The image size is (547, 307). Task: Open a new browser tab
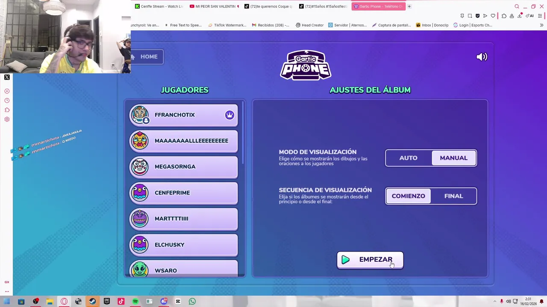409,6
